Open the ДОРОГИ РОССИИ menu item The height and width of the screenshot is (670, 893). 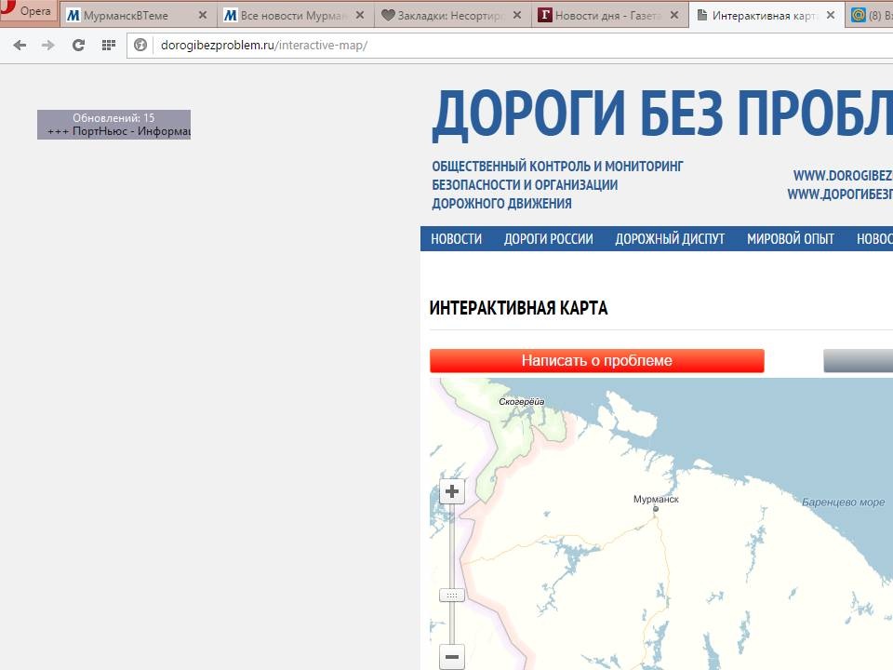point(549,239)
